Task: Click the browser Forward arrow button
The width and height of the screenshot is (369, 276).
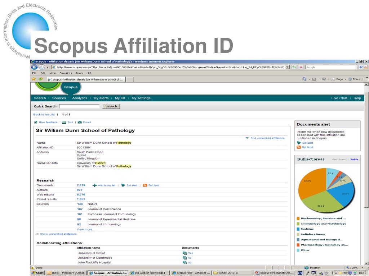Action: [x=42, y=67]
